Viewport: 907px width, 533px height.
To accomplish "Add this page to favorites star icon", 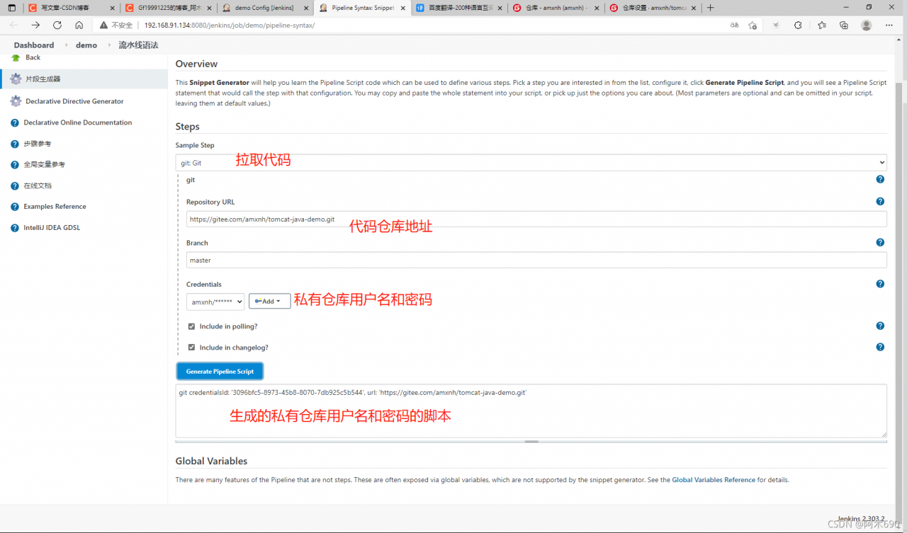I will click(x=753, y=25).
